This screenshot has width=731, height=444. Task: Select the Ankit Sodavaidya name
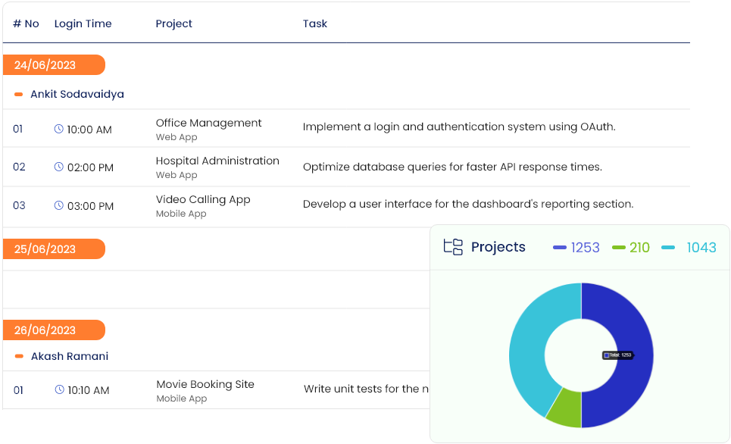77,94
